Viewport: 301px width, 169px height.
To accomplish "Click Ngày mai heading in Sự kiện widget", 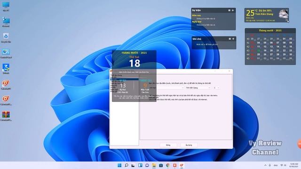I will pos(197,22).
